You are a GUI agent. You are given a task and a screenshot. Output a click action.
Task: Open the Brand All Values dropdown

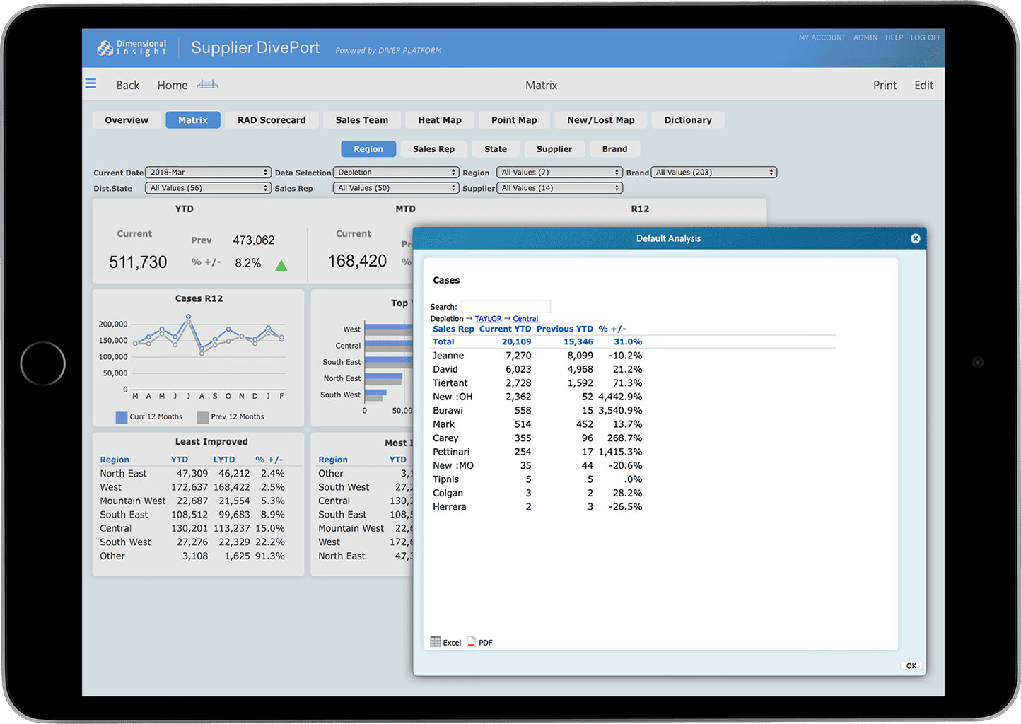(713, 173)
